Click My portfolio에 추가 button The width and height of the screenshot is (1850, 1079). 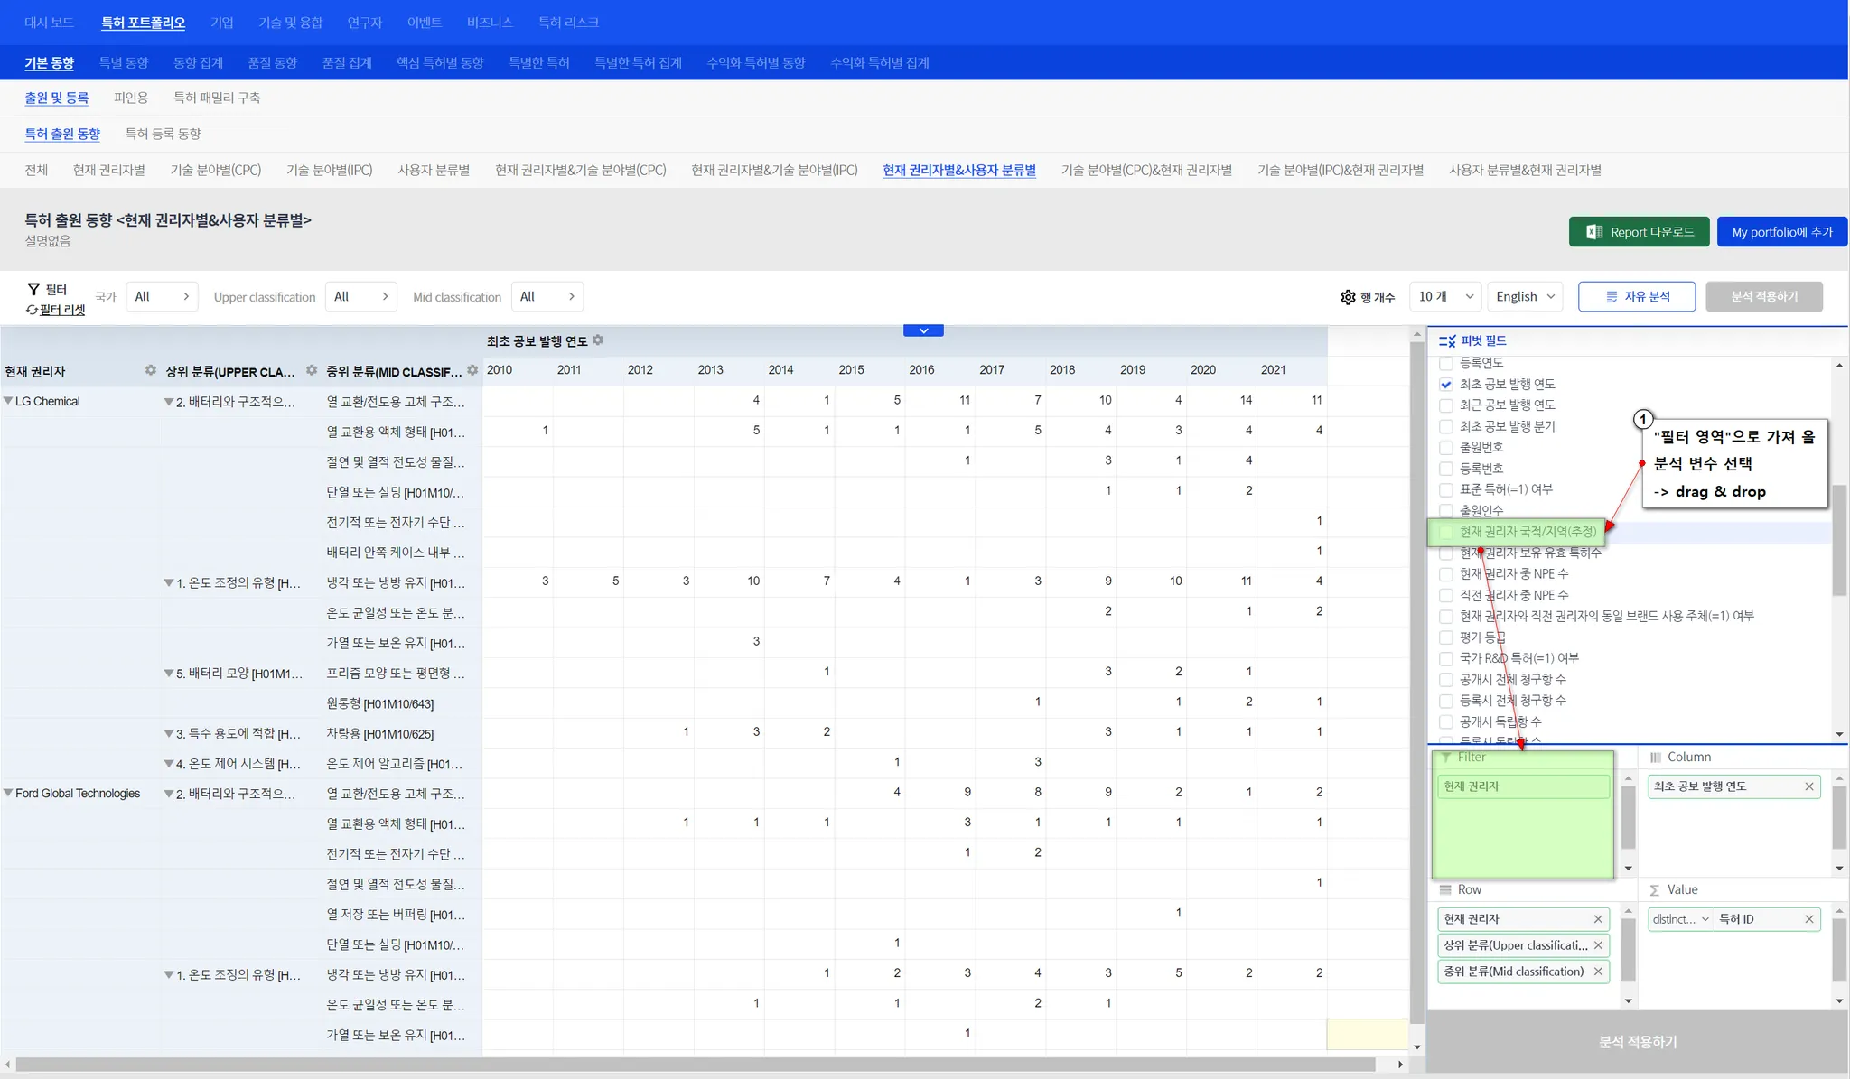pos(1781,232)
